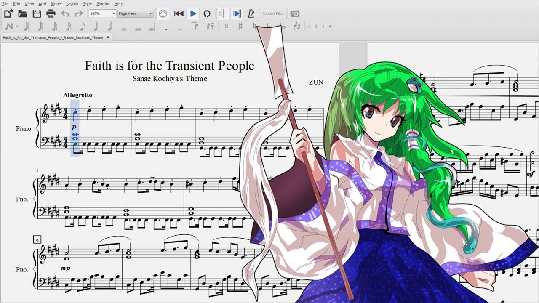Open image capture camera tool
The height and width of the screenshot is (303, 539).
tap(295, 13)
